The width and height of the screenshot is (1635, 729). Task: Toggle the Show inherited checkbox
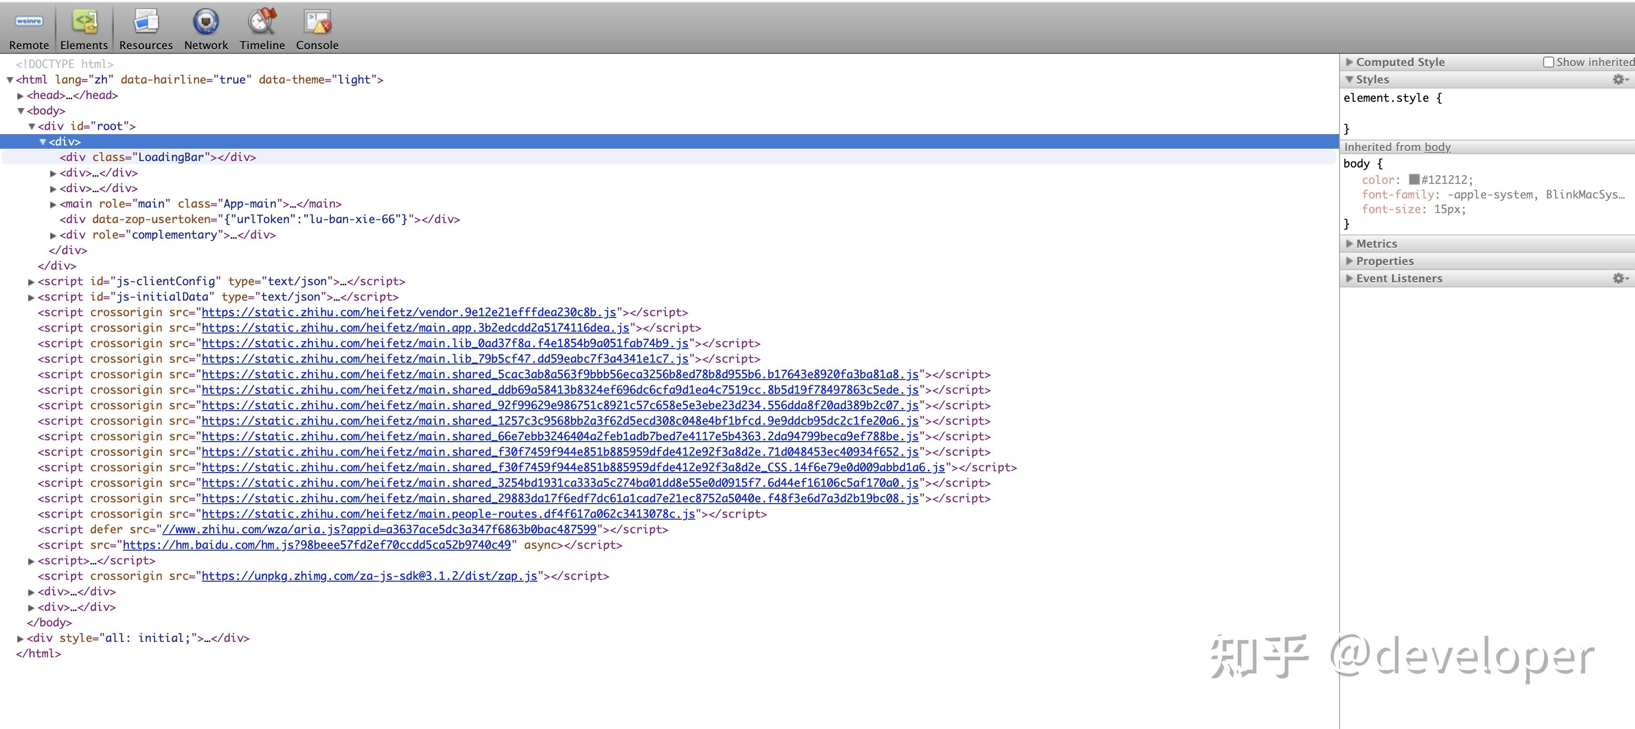[1549, 62]
